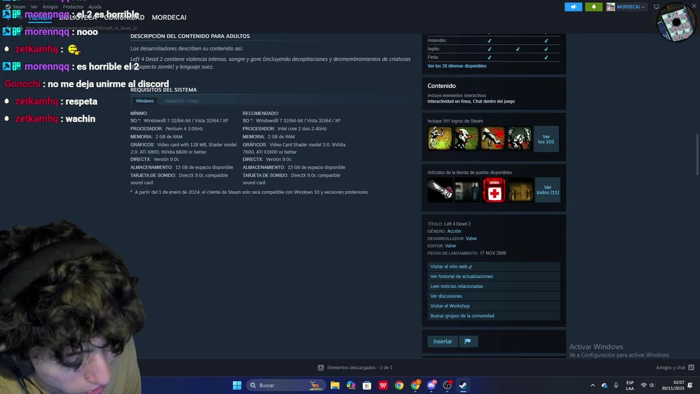Switch to SteamOS + Linux requirements tab
Viewport: 700px width, 394px height.
(182, 101)
